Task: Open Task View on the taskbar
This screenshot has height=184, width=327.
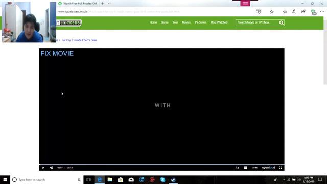Action: [x=88, y=179]
